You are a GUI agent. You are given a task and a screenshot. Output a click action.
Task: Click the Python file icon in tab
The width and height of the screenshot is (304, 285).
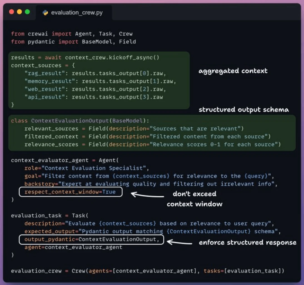45,13
